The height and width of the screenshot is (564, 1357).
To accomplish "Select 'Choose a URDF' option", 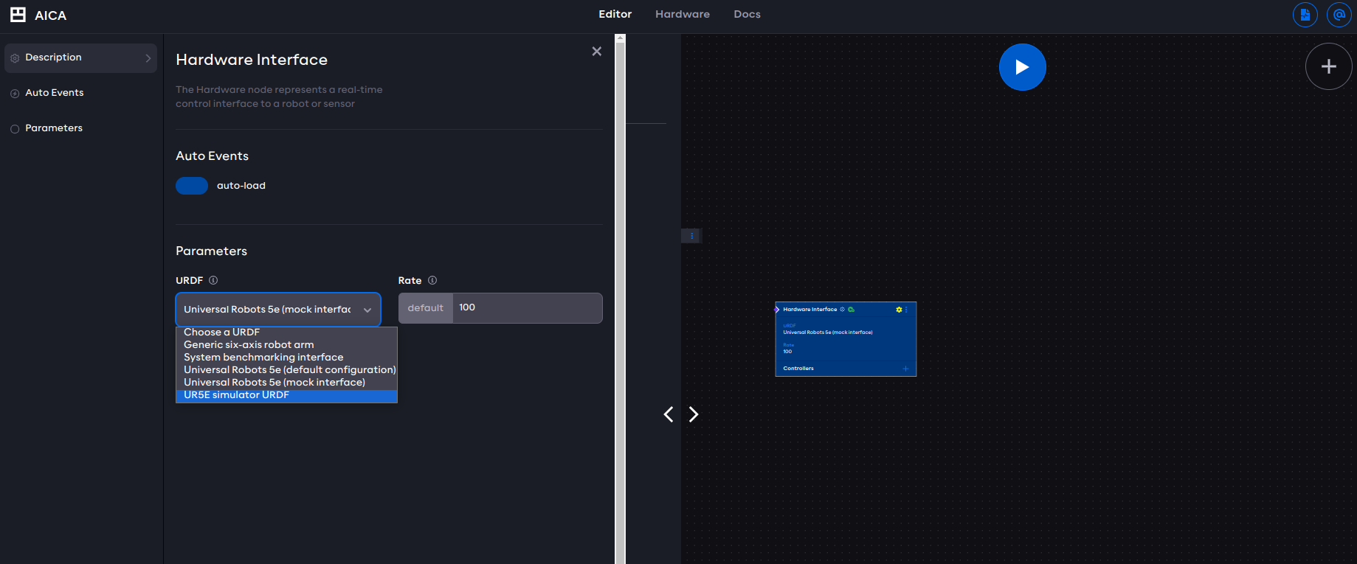I will coord(286,333).
